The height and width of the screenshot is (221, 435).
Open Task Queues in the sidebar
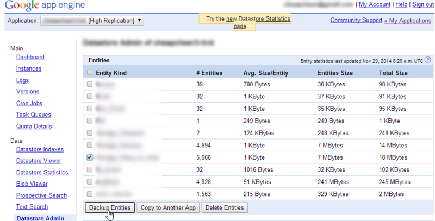pos(33,115)
